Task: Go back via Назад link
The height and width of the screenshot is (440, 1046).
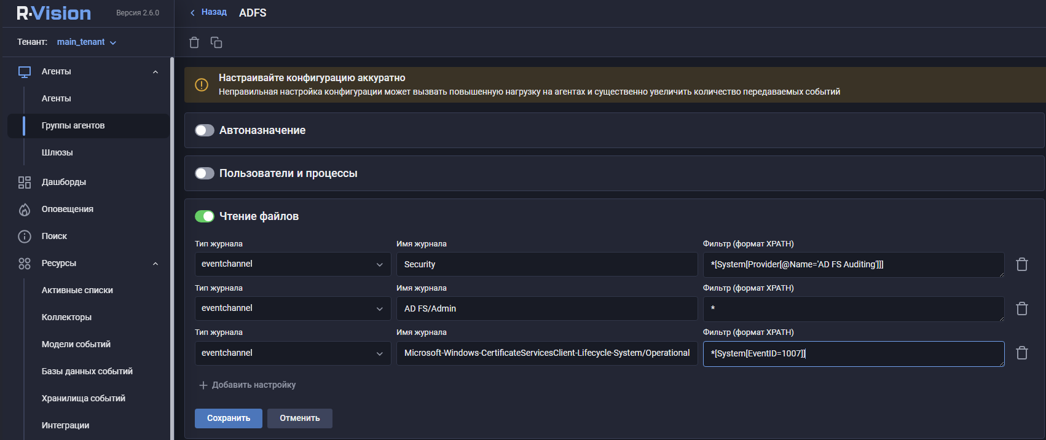Action: [x=214, y=12]
